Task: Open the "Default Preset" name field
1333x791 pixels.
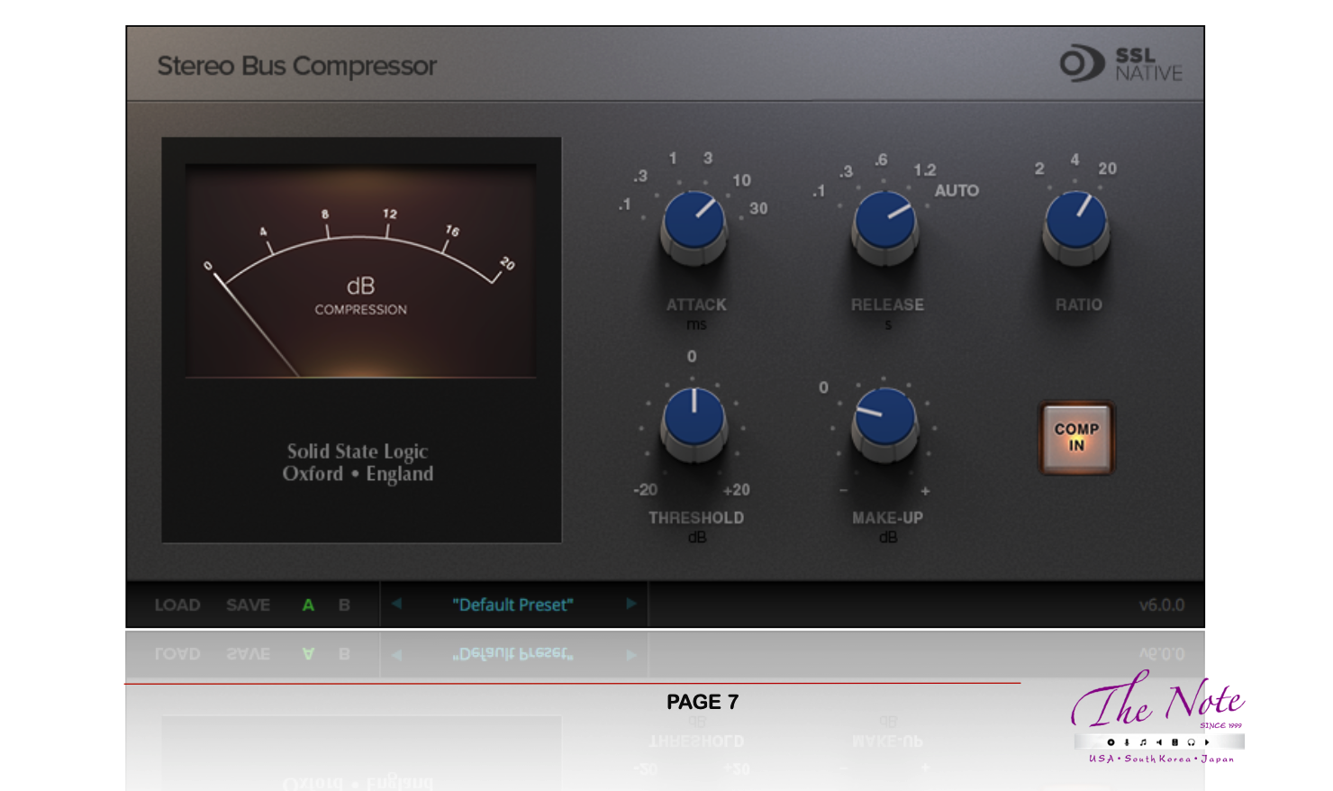Action: click(x=512, y=605)
